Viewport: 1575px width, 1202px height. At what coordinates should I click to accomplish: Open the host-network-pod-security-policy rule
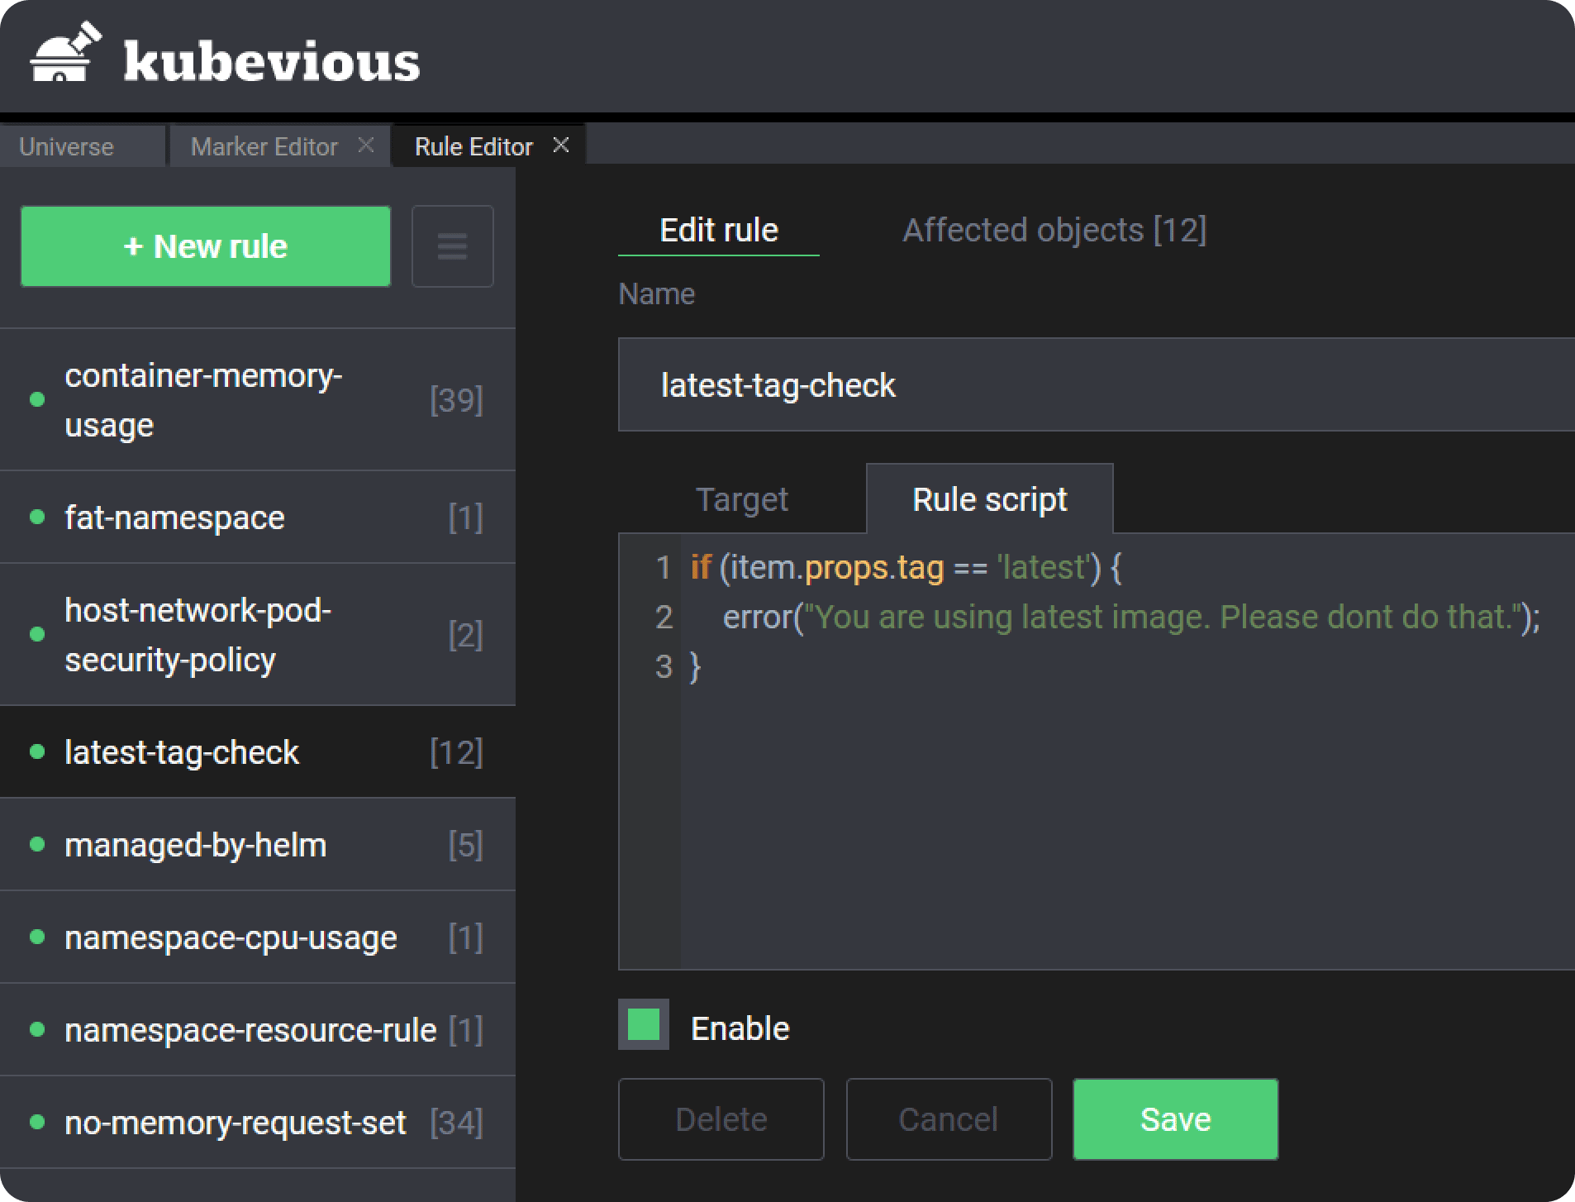point(258,635)
